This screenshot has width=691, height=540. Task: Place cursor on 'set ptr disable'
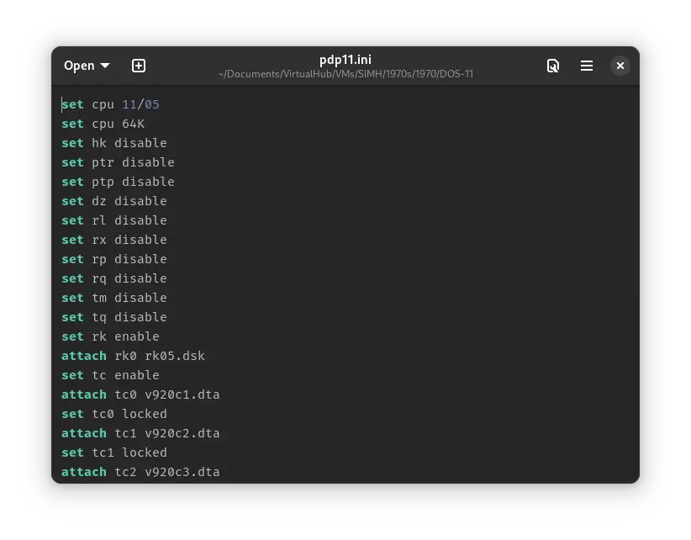click(x=118, y=162)
